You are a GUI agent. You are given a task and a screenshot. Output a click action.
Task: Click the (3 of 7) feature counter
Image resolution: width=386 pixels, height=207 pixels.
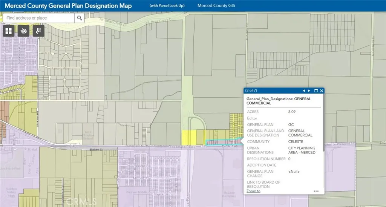[x=251, y=90]
